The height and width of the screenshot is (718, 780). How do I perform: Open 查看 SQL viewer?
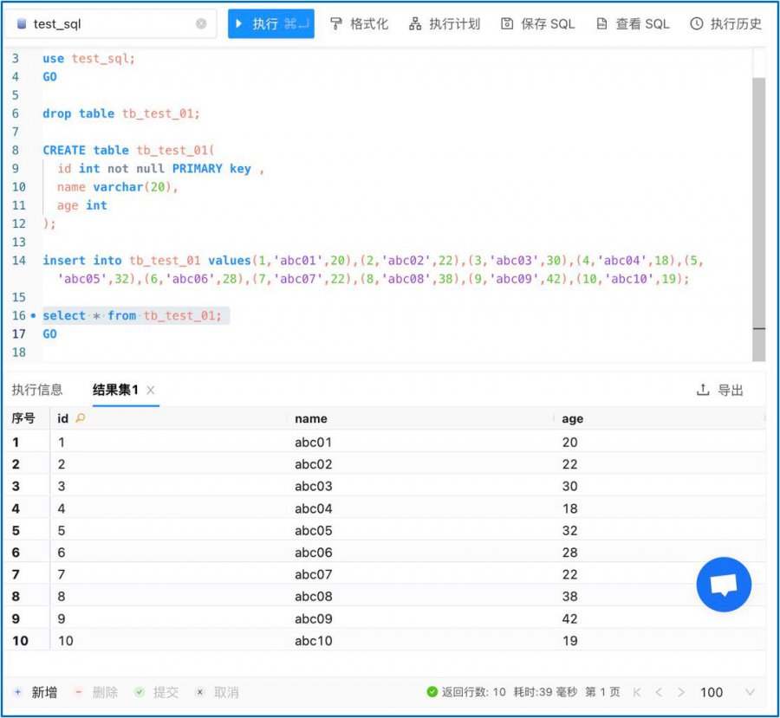602,24
